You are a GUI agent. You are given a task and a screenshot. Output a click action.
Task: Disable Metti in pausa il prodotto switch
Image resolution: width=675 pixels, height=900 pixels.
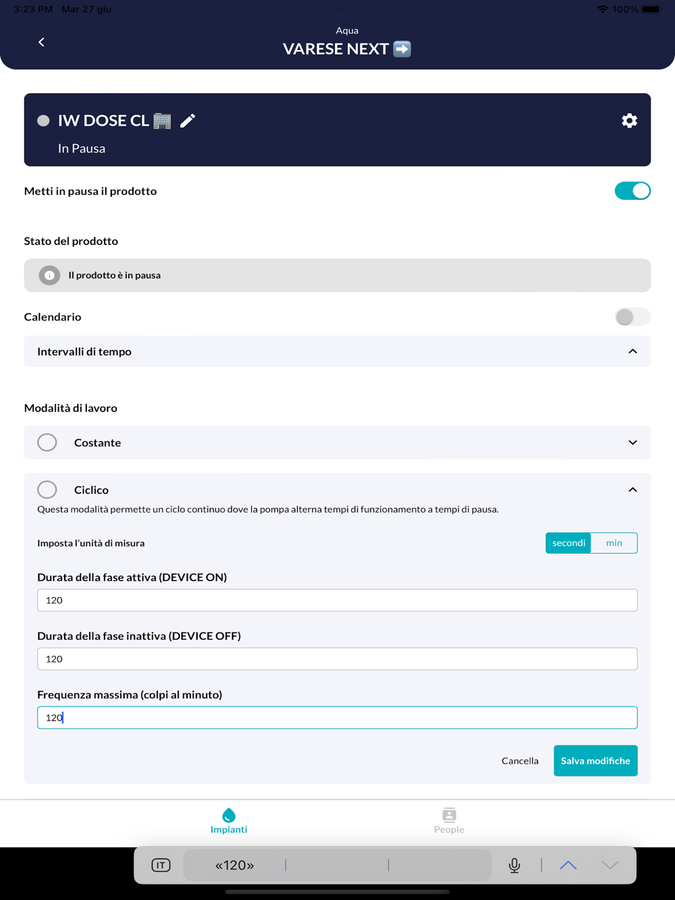[632, 191]
